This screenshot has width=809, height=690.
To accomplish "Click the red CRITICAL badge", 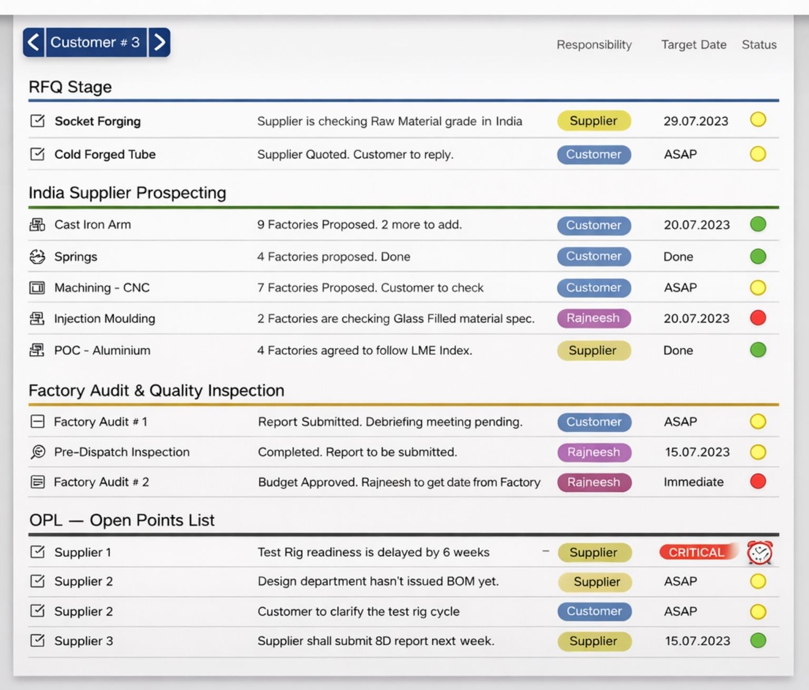I will (696, 552).
